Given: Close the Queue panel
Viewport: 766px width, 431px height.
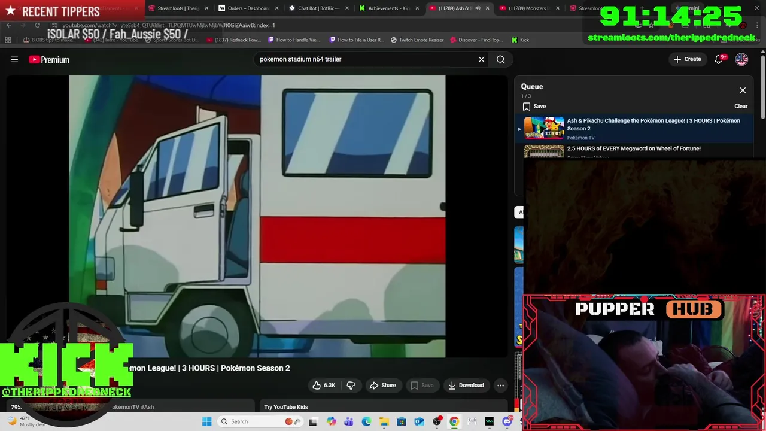Looking at the screenshot, I should click(743, 90).
